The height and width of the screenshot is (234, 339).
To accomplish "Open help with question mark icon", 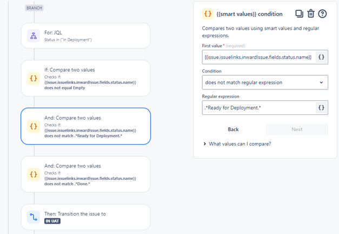I will pyautogui.click(x=323, y=14).
